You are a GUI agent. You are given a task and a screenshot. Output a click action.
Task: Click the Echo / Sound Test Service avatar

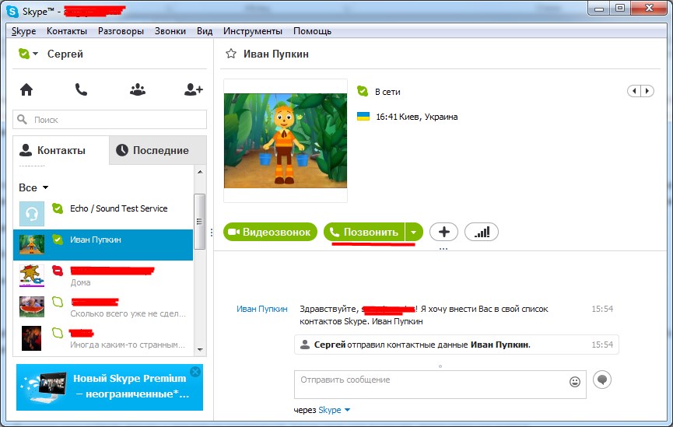(32, 214)
